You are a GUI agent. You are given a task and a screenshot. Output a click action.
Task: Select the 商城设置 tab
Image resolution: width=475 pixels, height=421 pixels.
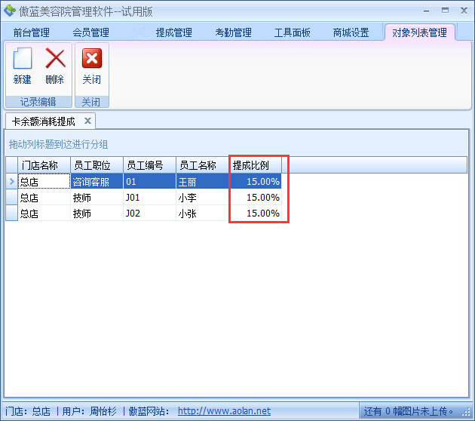click(351, 32)
